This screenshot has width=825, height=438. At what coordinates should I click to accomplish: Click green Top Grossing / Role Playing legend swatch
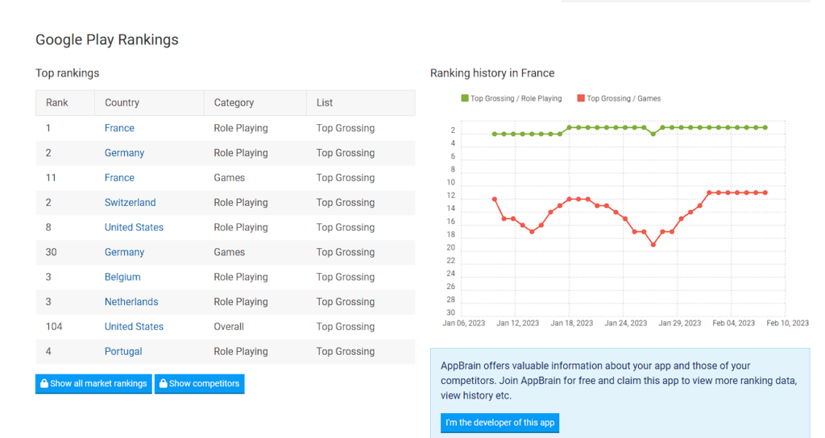click(464, 98)
